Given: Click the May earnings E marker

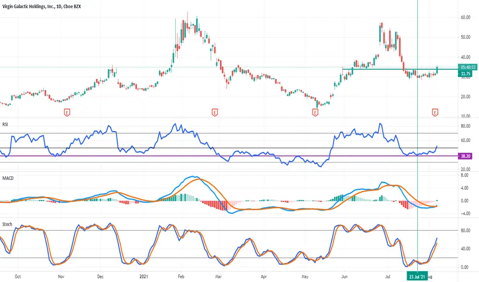Looking at the screenshot, I should pos(315,112).
